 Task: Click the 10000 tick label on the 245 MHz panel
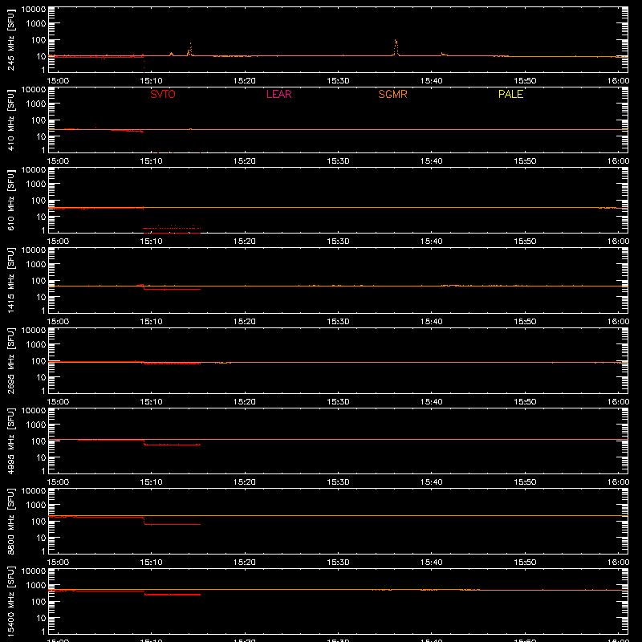pyautogui.click(x=34, y=10)
